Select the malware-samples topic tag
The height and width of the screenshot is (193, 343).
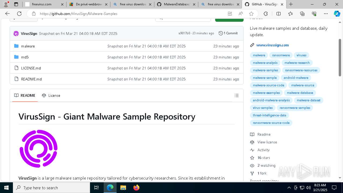pos(265,70)
